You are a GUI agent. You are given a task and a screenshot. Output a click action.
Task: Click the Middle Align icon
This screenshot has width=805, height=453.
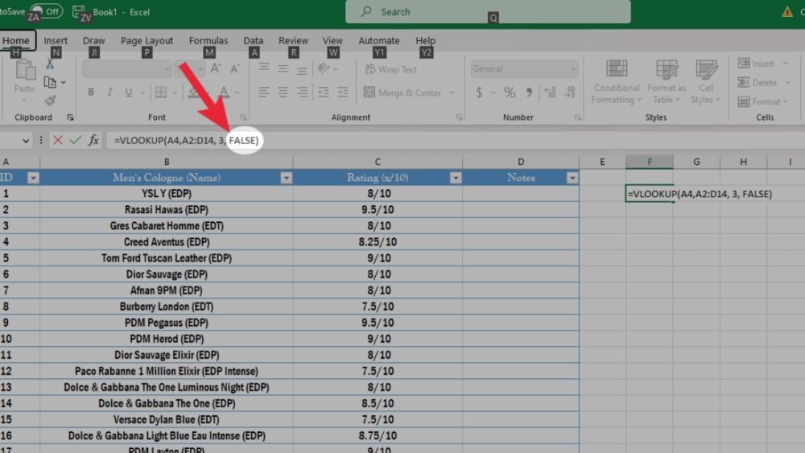coord(283,68)
